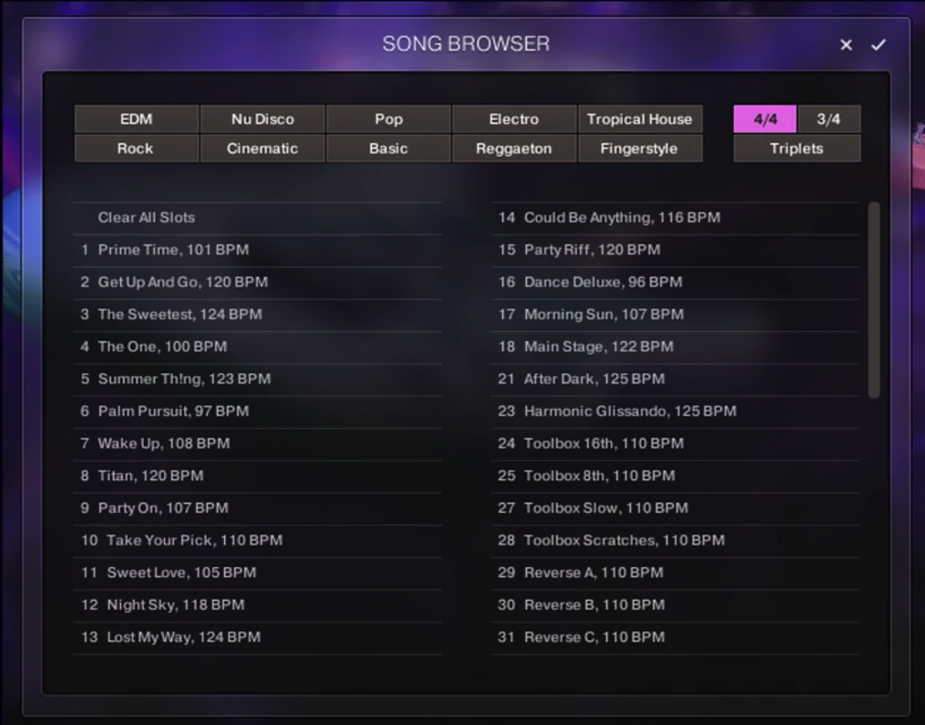Choose Main Stage, 122 BPM

click(x=675, y=346)
